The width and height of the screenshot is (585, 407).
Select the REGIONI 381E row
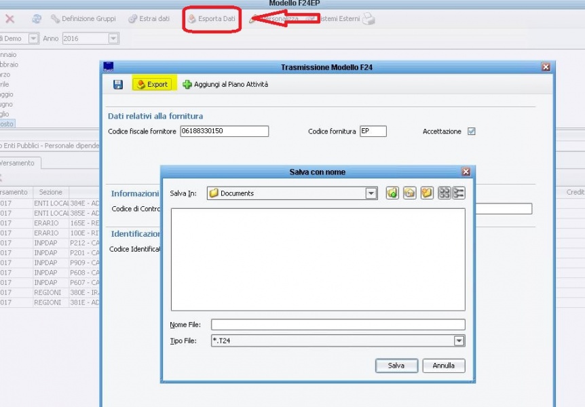click(x=50, y=303)
